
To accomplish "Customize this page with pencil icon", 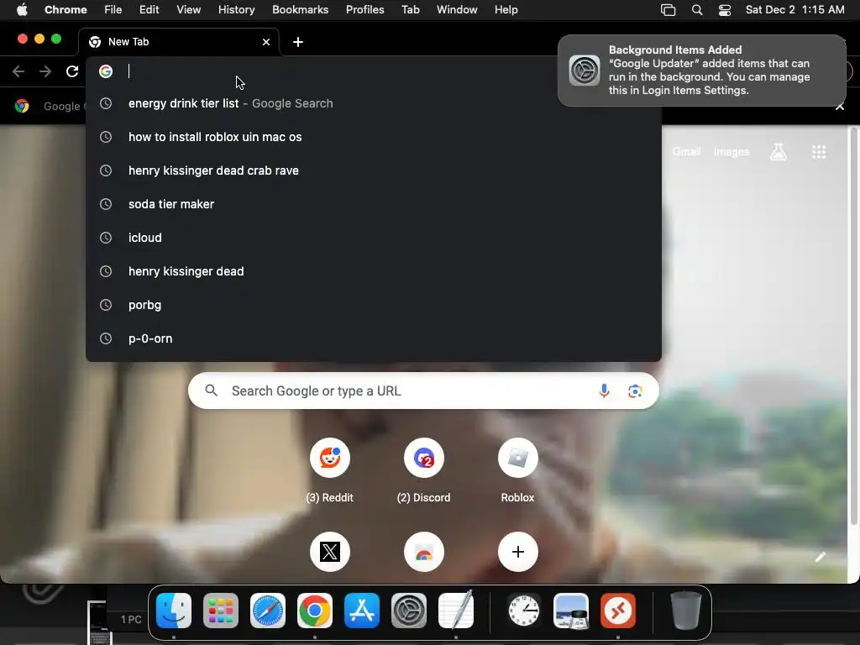I will click(821, 558).
